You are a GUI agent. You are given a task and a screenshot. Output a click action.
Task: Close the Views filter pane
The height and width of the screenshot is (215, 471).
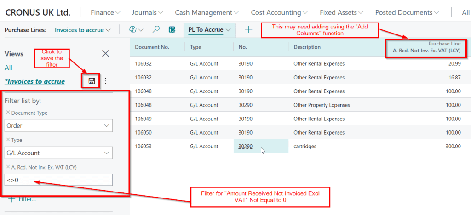[105, 53]
